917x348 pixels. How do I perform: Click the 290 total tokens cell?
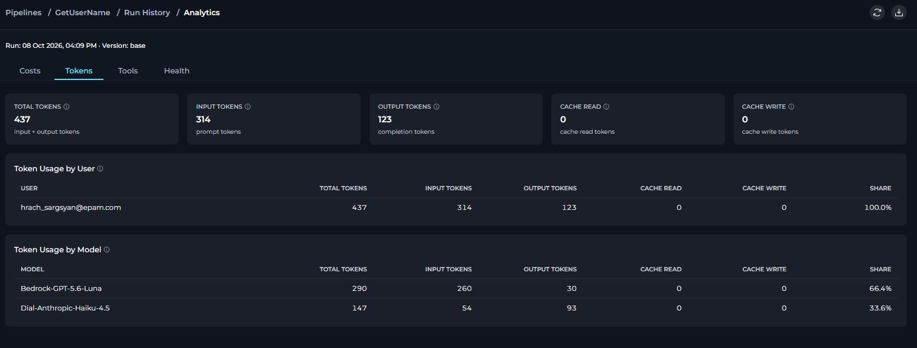[x=359, y=288]
